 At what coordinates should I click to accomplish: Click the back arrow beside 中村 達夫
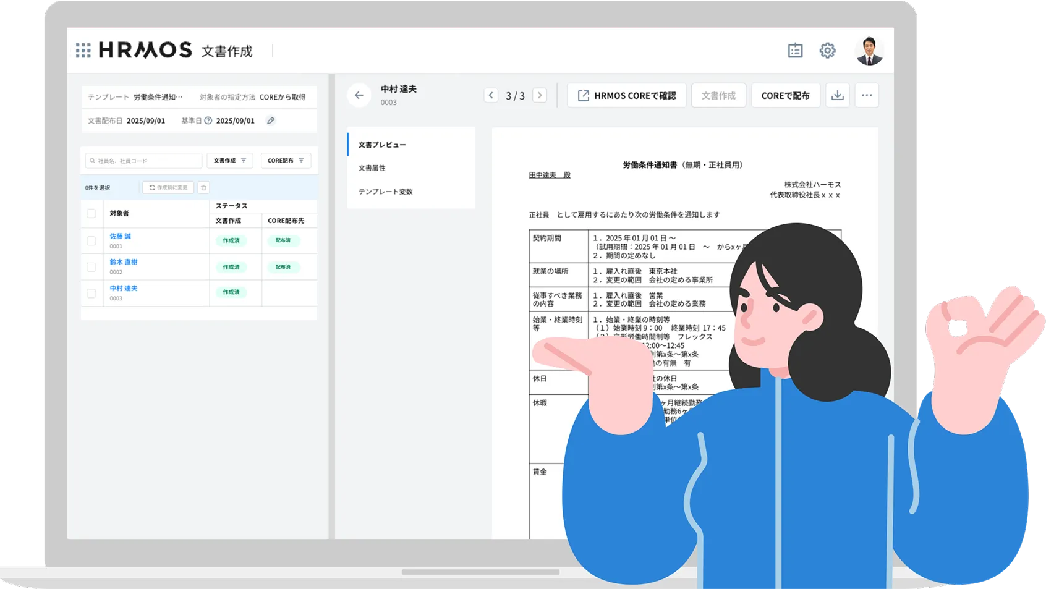point(359,95)
